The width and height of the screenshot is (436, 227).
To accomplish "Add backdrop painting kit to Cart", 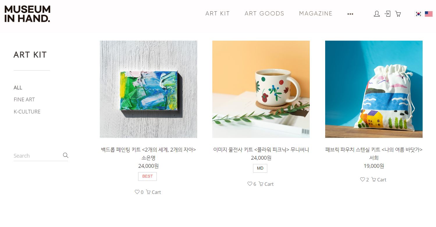I will tap(154, 192).
